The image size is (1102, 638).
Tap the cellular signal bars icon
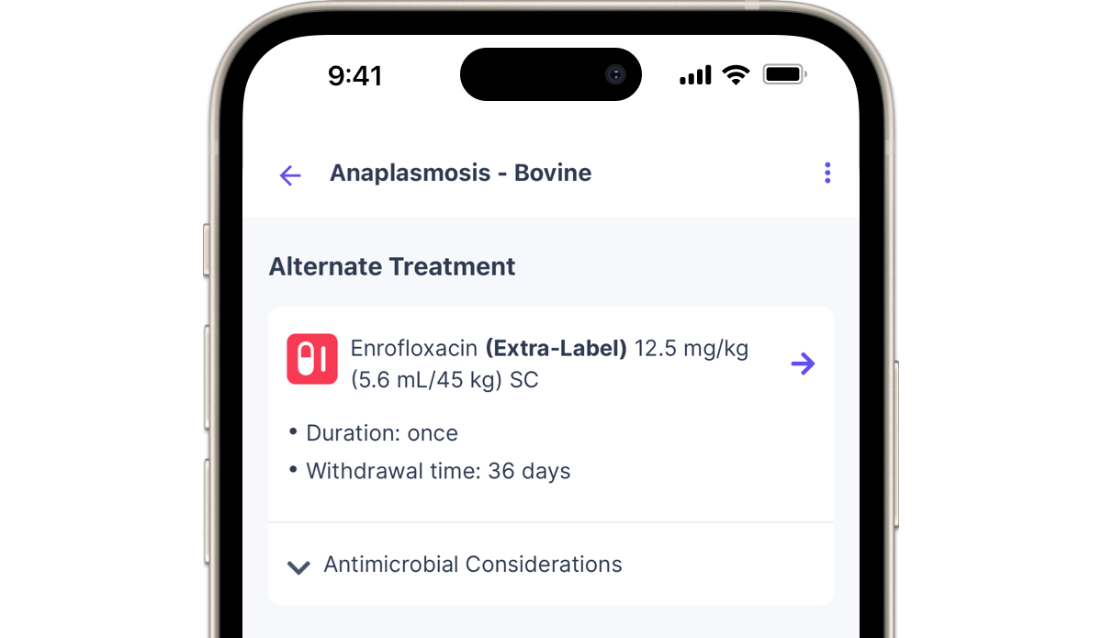tap(695, 75)
